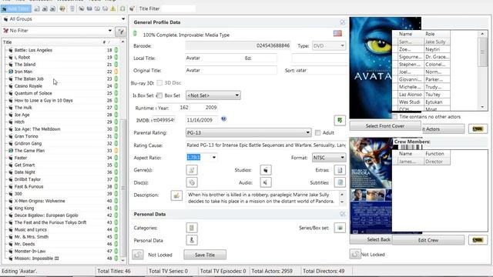Open the No Filter dropdown
This screenshot has height=277, width=493.
[58, 31]
